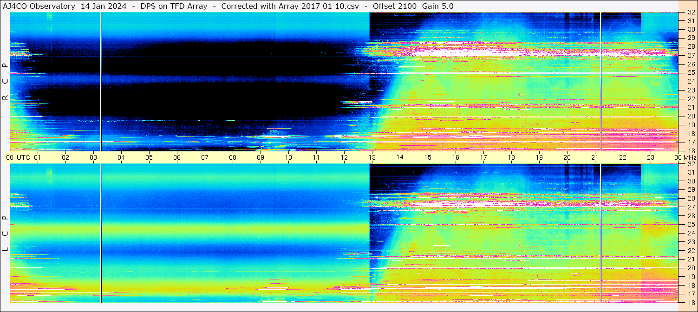Image resolution: width=698 pixels, height=312 pixels.
Task: Select the 03 hour tick label
Action: pos(93,157)
